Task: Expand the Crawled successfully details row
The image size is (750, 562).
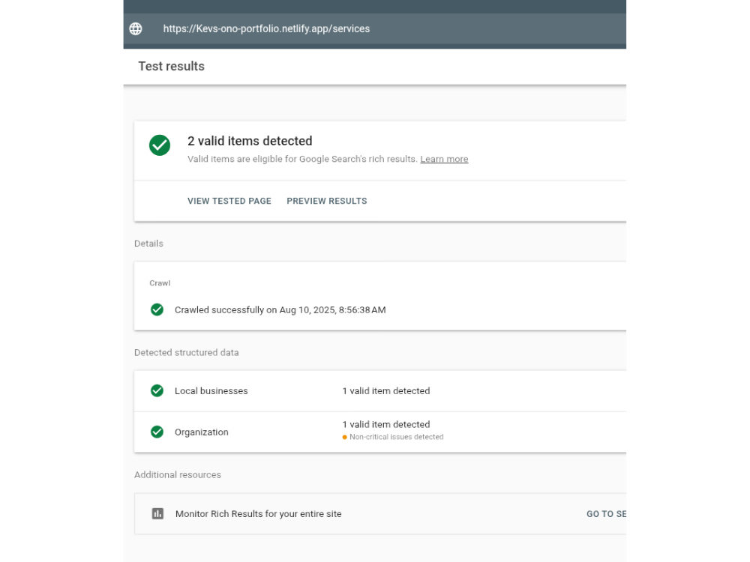Action: (x=380, y=309)
